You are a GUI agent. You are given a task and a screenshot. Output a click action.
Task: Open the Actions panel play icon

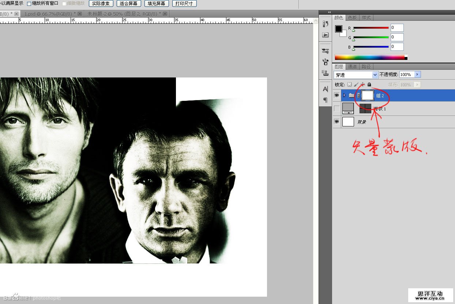[325, 35]
